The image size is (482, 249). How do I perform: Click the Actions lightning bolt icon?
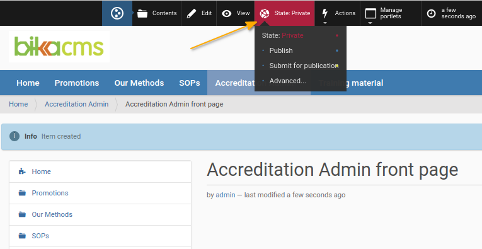coord(324,13)
